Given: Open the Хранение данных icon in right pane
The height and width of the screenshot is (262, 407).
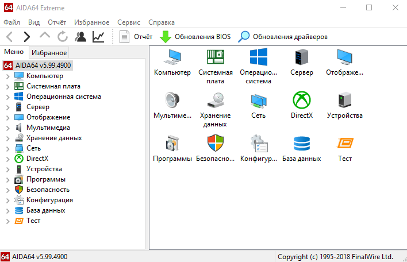Looking at the screenshot, I should (x=216, y=100).
